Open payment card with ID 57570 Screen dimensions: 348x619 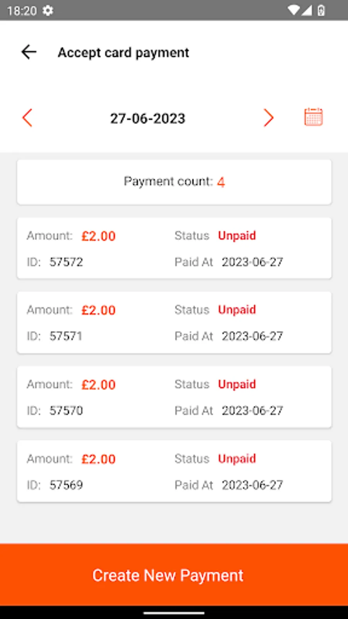174,397
